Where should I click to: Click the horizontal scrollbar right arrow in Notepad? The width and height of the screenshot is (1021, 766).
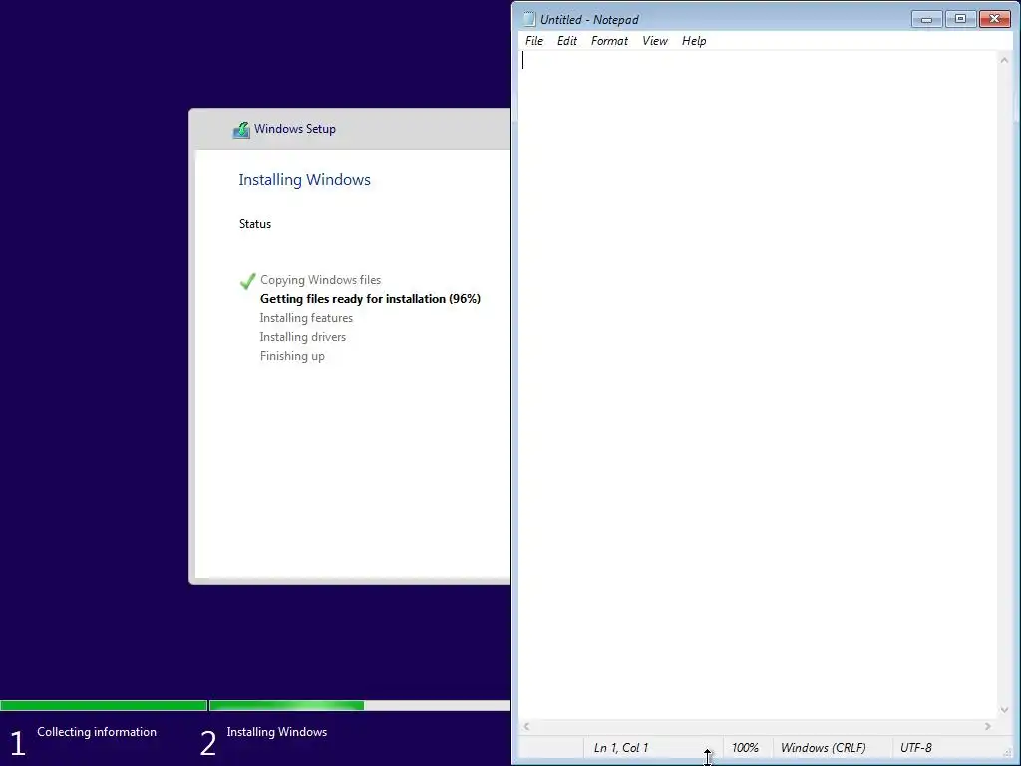click(x=988, y=726)
